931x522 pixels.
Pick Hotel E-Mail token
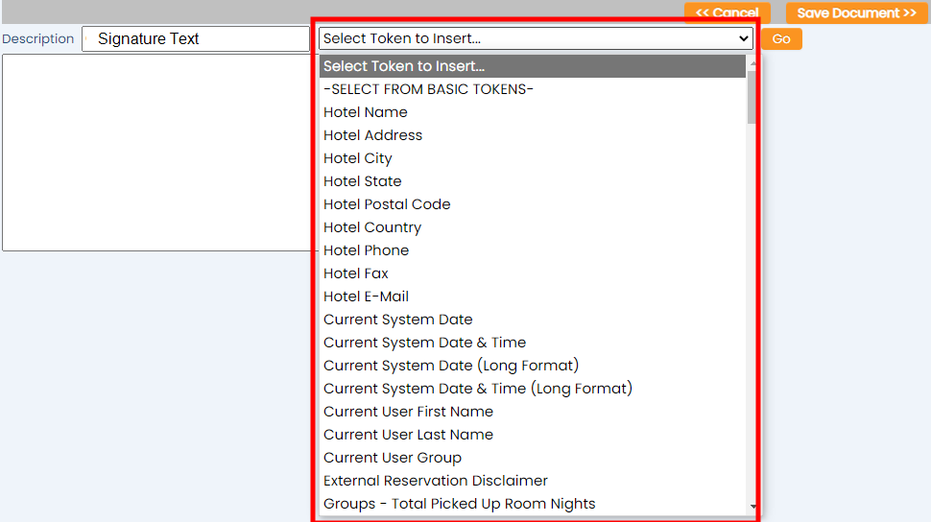532,297
